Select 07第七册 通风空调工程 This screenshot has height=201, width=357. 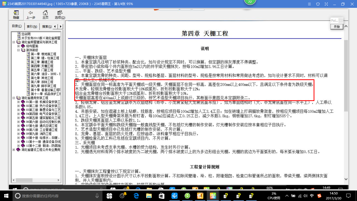click(42, 126)
